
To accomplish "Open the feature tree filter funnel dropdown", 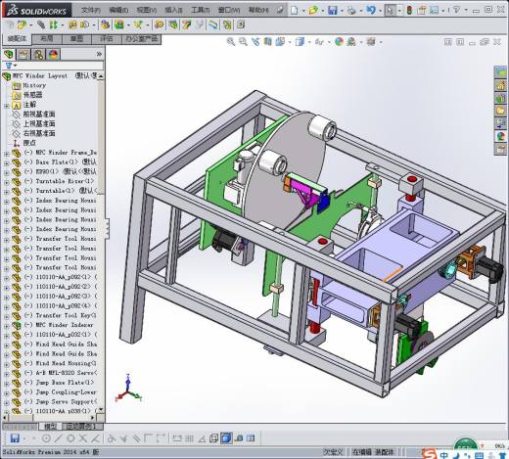I will click(11, 66).
